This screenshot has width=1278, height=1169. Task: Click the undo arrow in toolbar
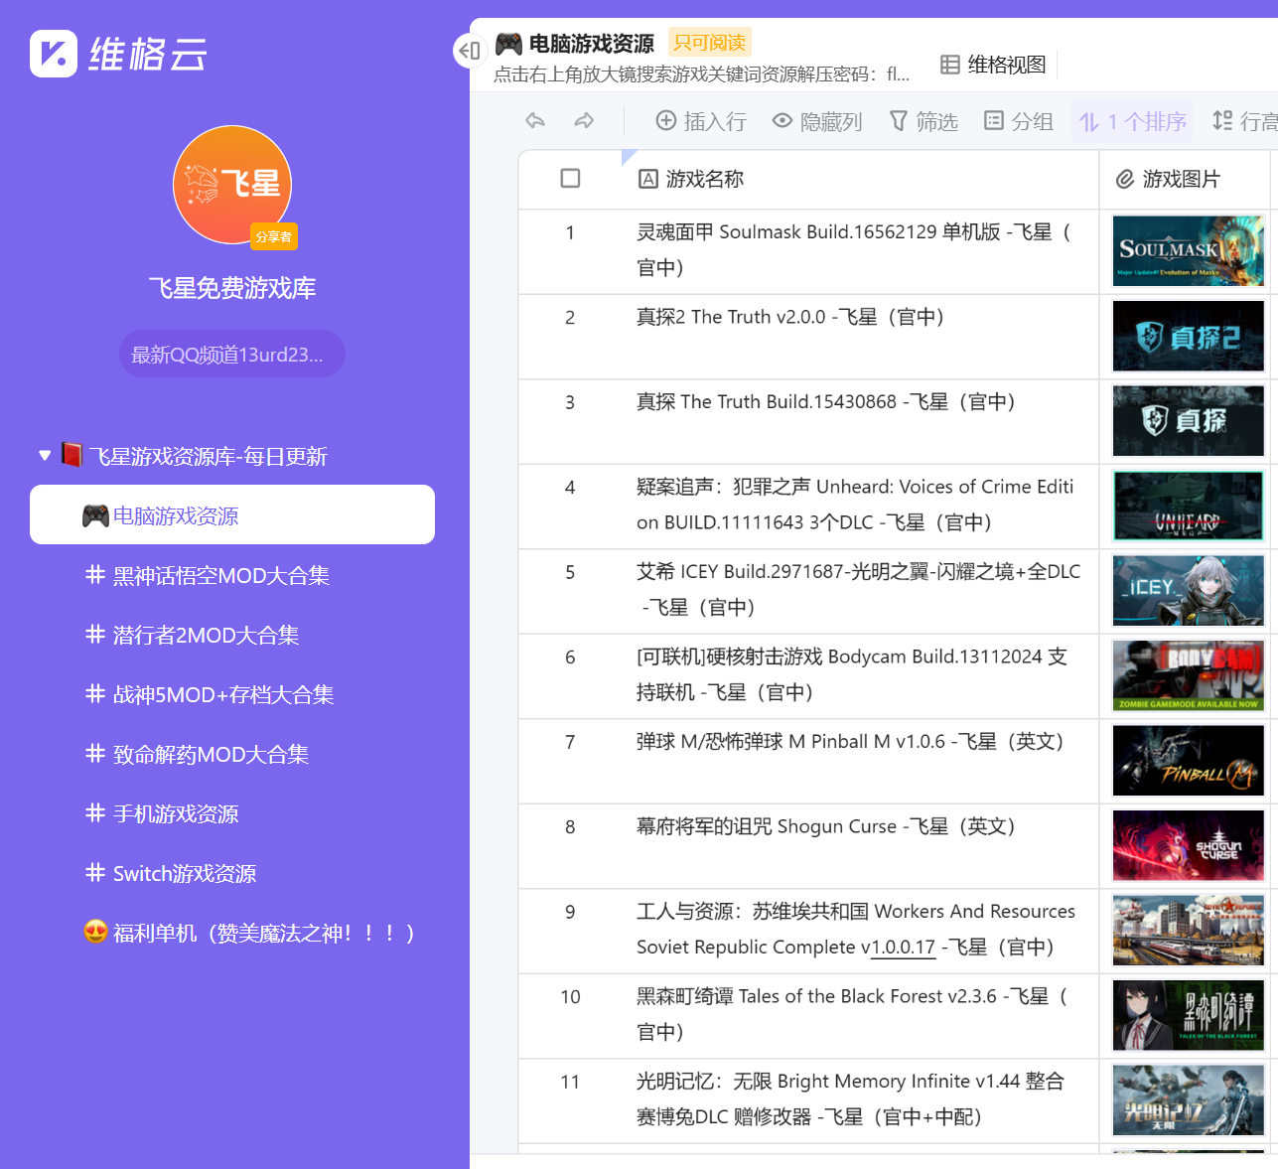[535, 121]
